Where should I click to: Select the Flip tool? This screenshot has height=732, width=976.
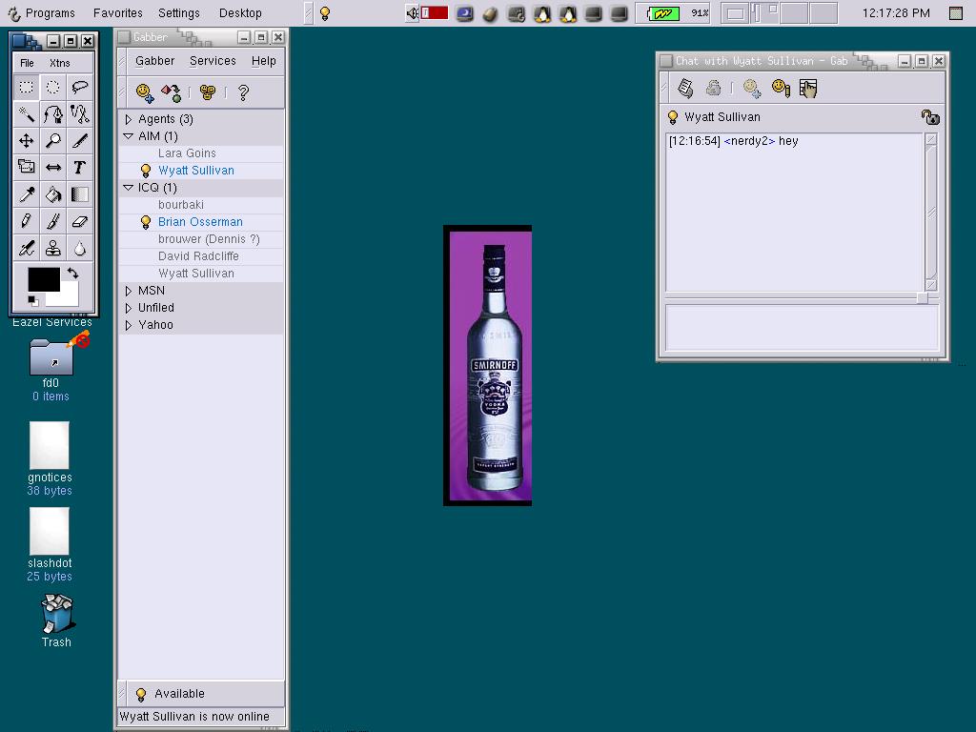[x=53, y=167]
